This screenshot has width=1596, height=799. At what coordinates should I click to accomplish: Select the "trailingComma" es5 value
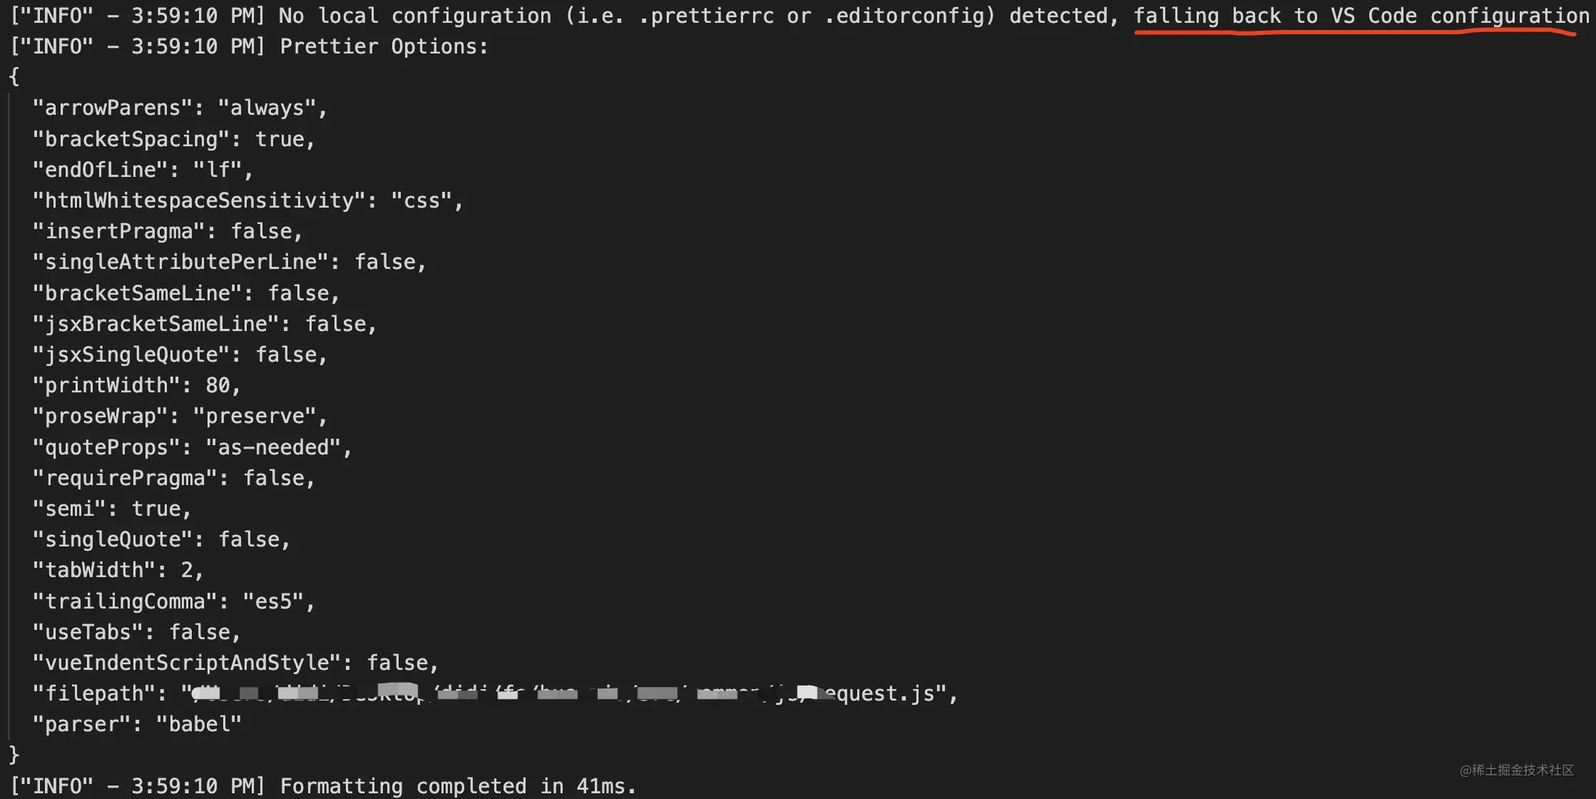[x=273, y=601]
